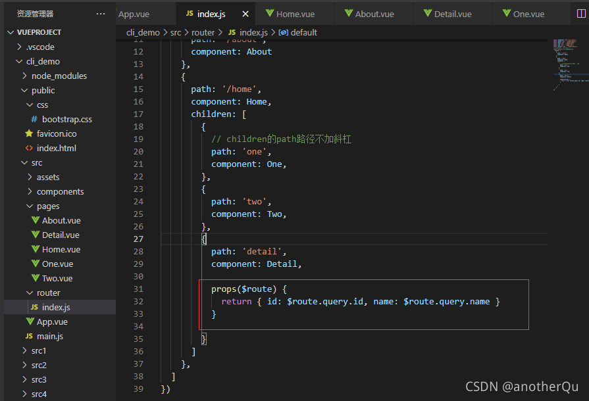Click router in the breadcrumb

pyautogui.click(x=203, y=33)
